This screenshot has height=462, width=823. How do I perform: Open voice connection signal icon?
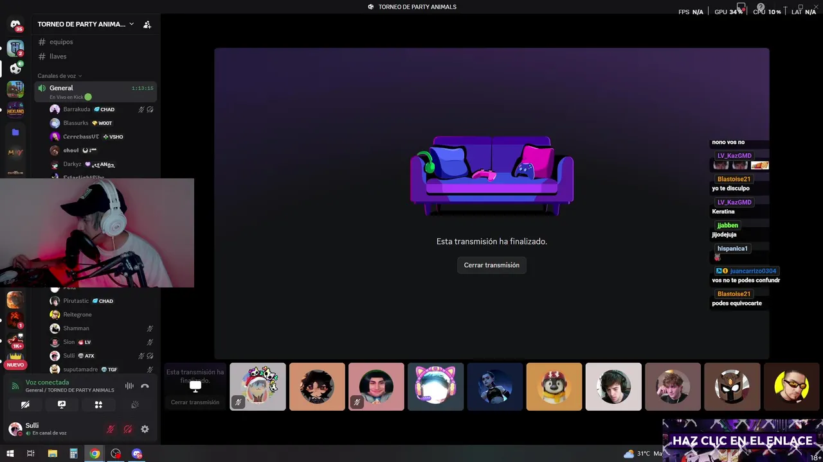pos(15,386)
